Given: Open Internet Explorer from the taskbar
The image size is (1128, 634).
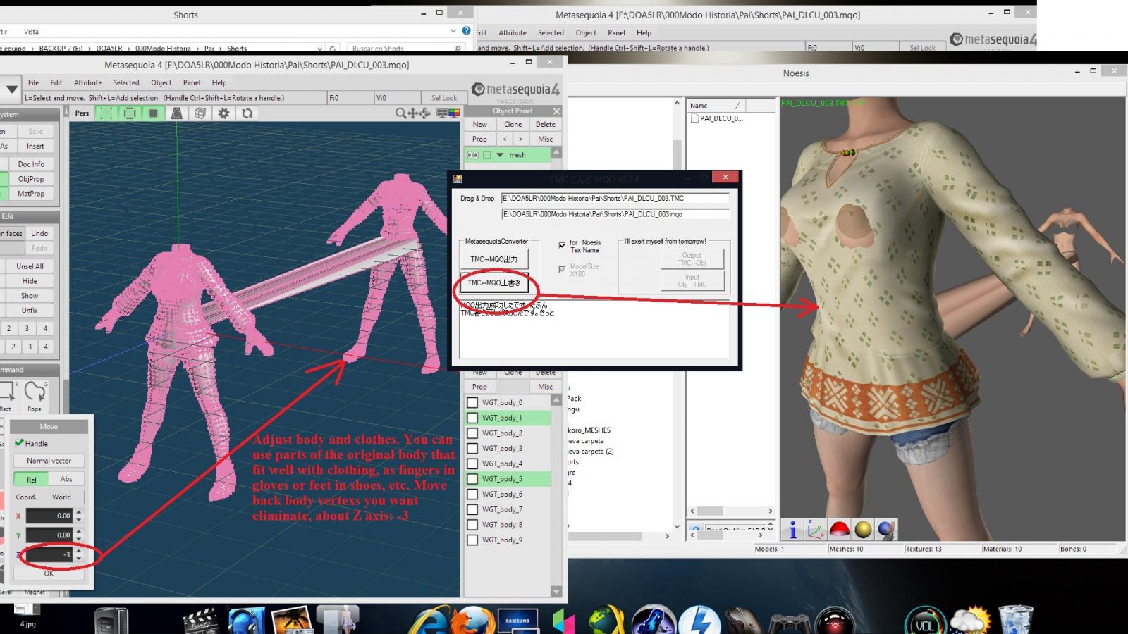Looking at the screenshot, I should coord(430,621).
